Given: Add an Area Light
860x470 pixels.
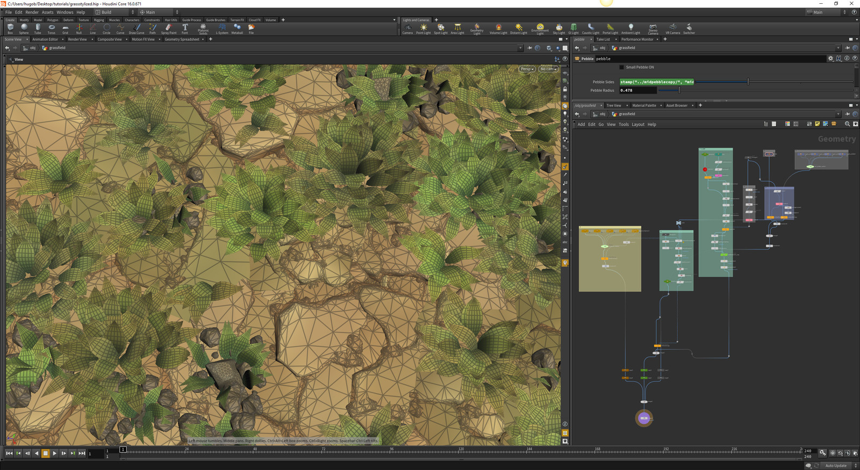Looking at the screenshot, I should [x=457, y=28].
